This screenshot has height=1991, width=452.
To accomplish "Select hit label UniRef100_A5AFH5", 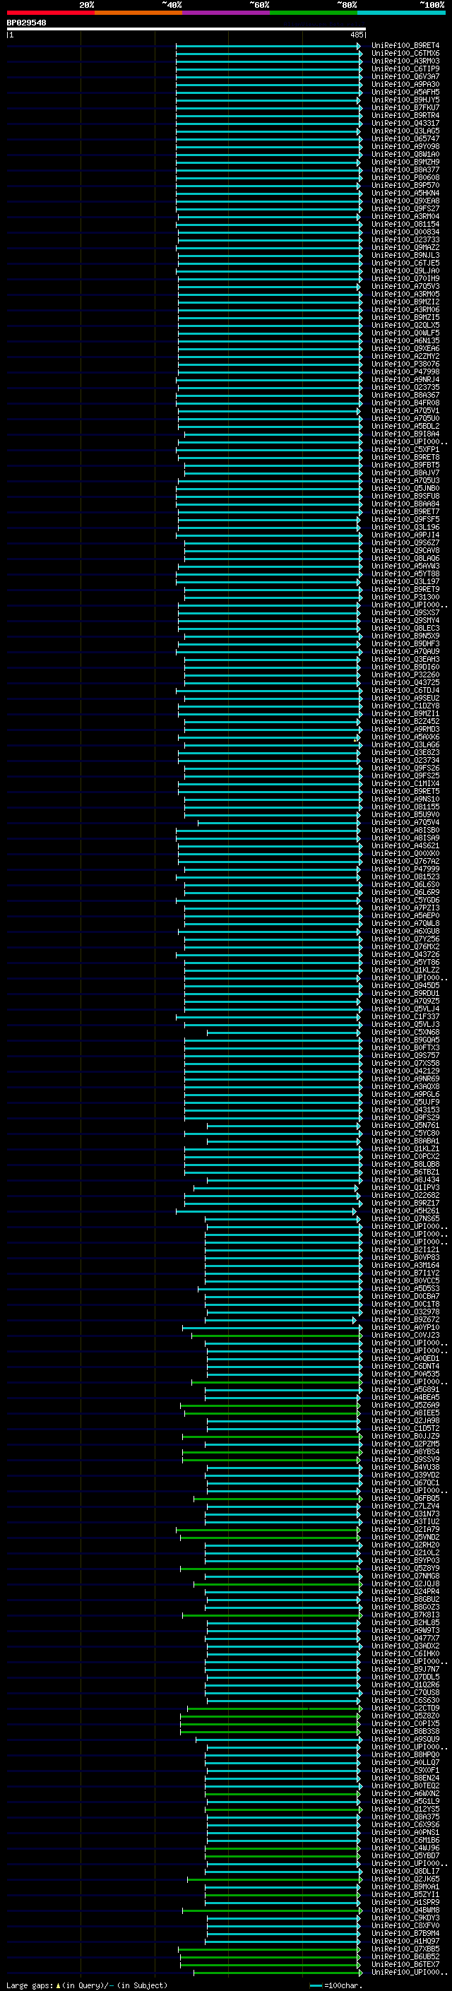I will click(405, 92).
